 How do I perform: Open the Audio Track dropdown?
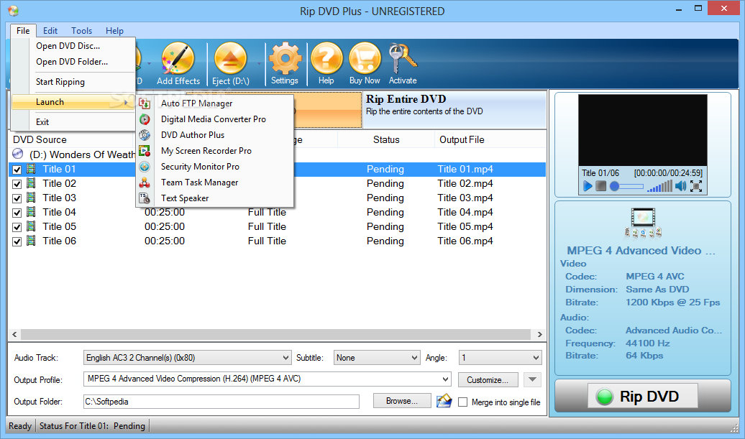coord(187,357)
